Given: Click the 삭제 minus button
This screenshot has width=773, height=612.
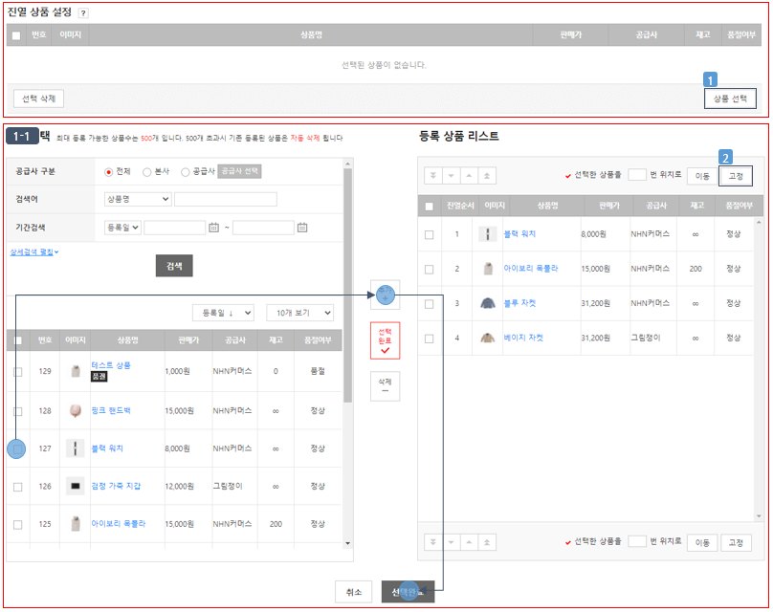Looking at the screenshot, I should point(385,385).
